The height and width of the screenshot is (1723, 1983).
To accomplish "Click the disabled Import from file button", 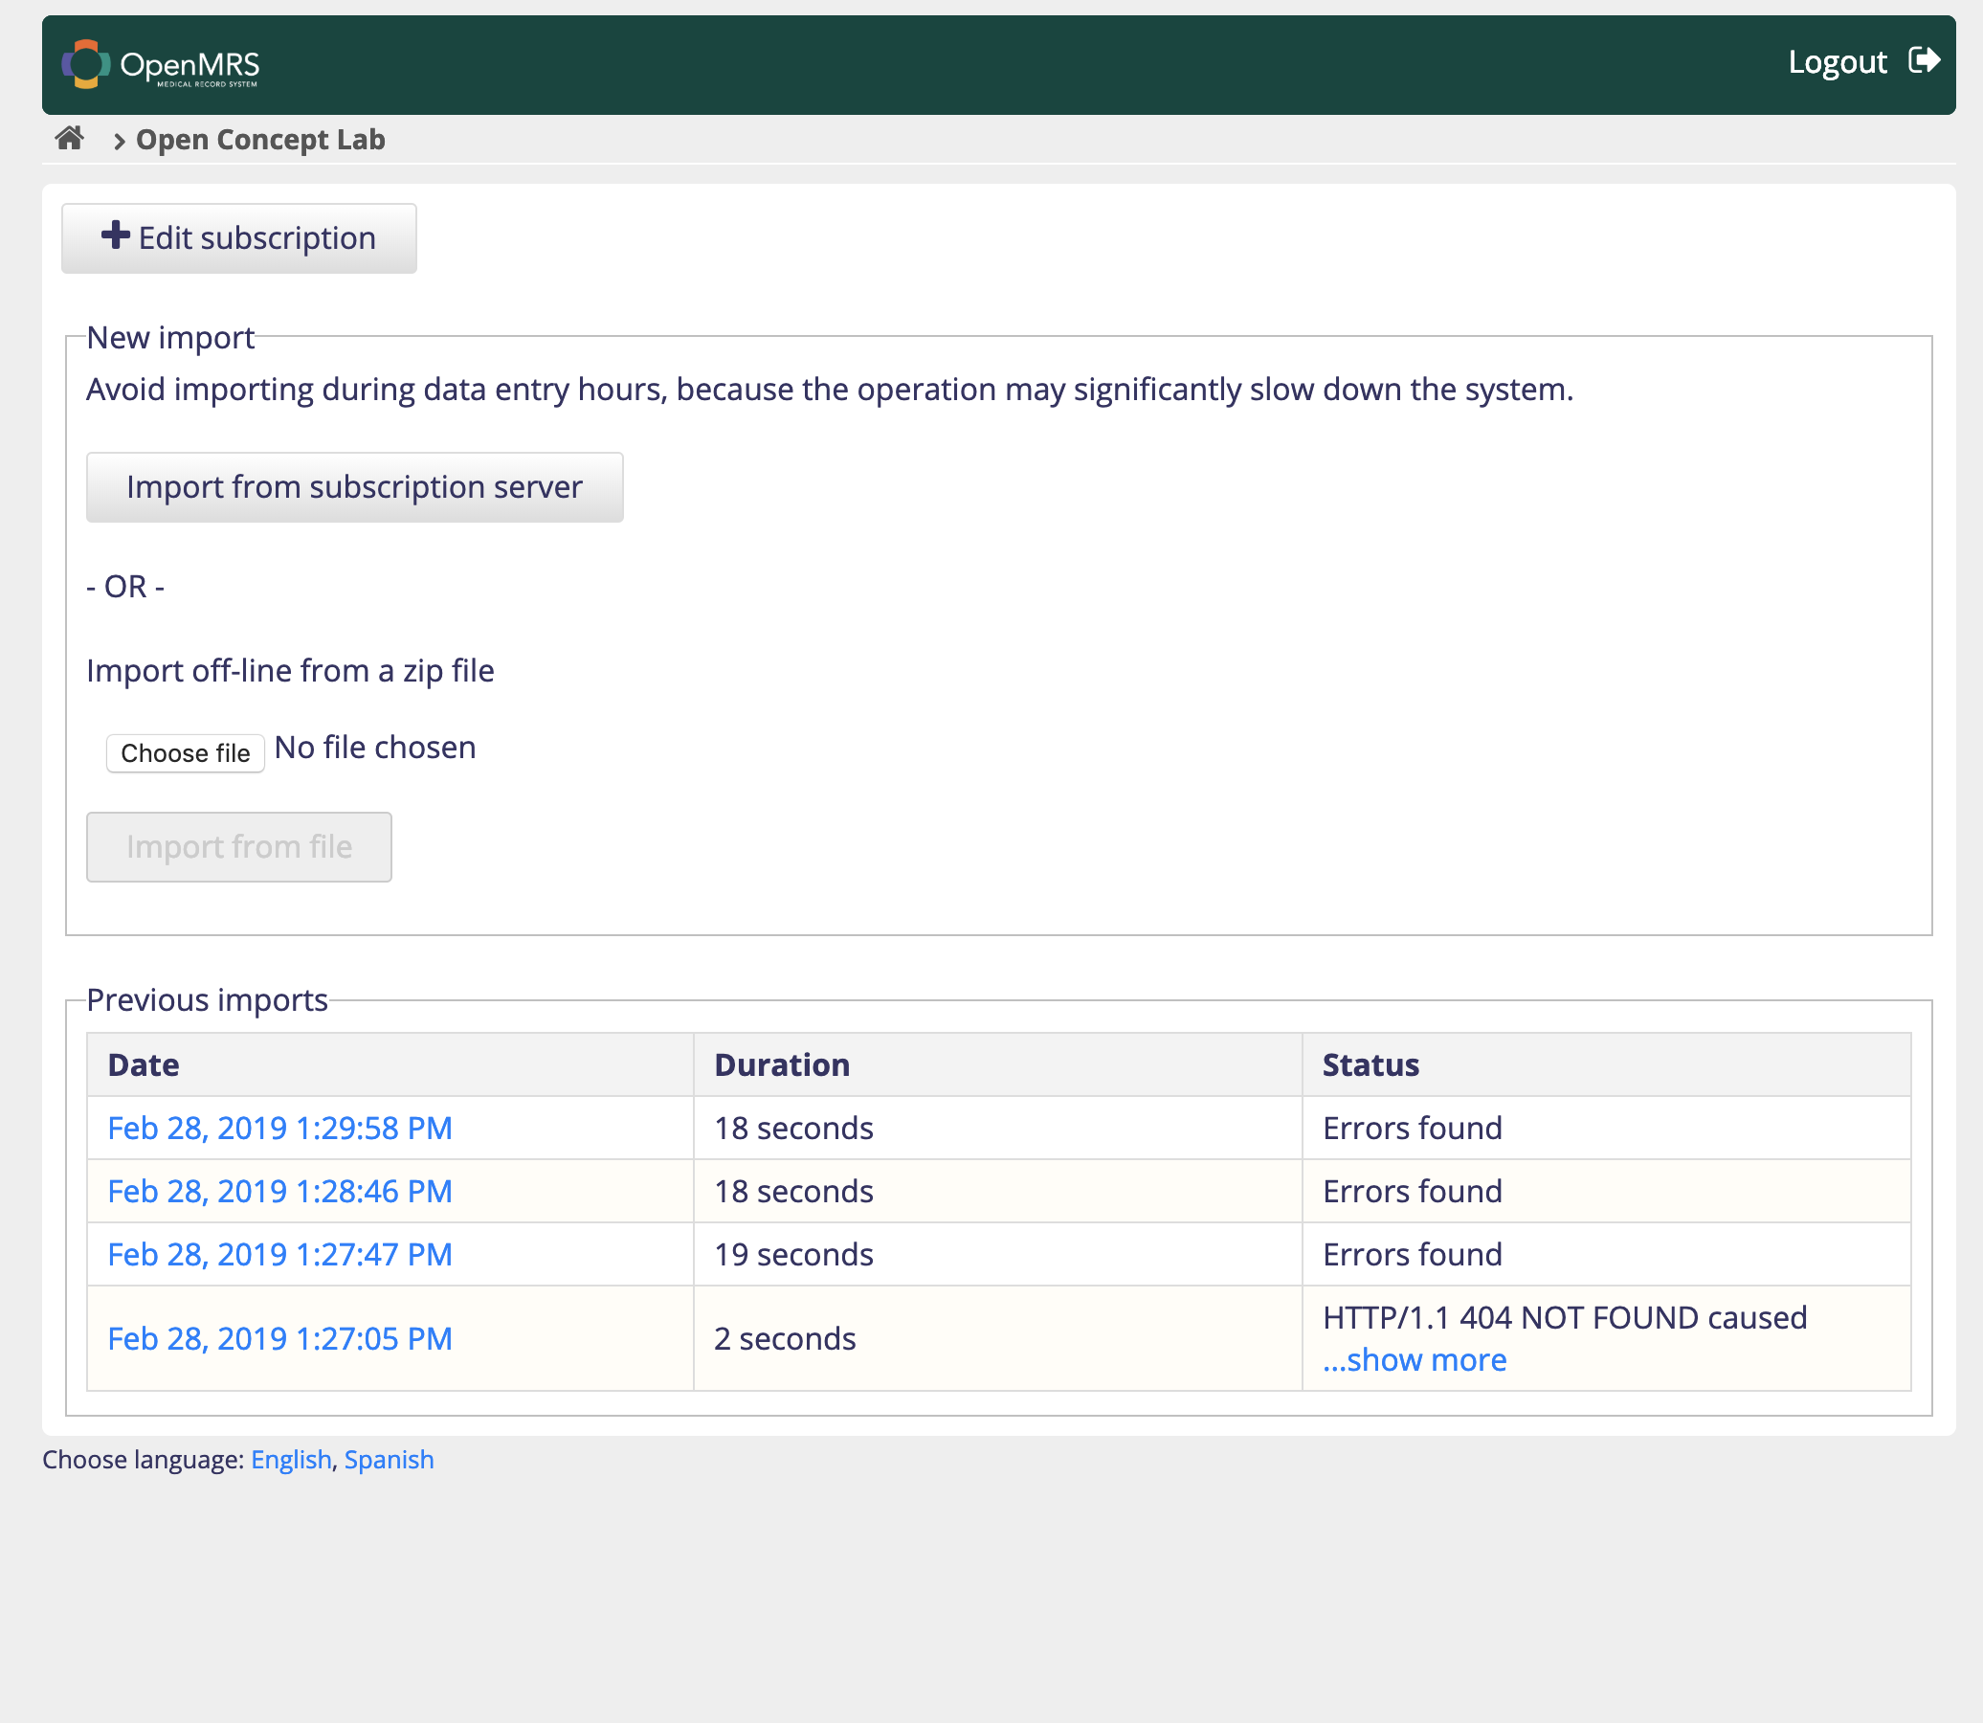I will 238,846.
